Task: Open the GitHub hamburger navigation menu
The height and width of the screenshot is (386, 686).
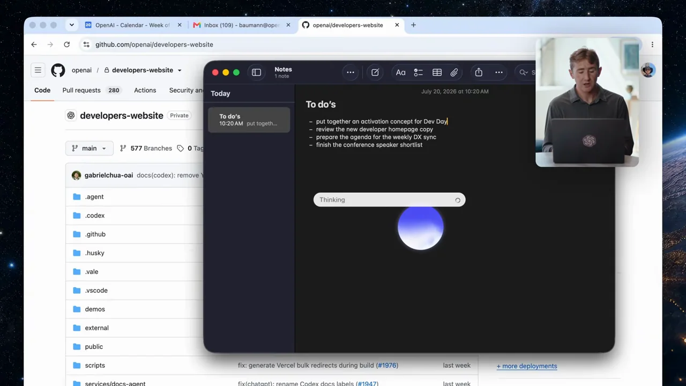Action: pyautogui.click(x=38, y=70)
